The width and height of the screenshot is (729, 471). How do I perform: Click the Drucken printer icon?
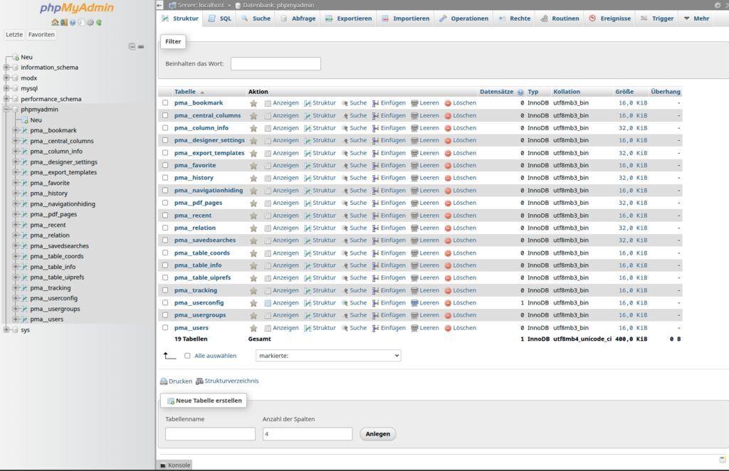coord(164,381)
